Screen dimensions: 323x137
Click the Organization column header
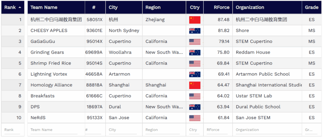point(250,7)
